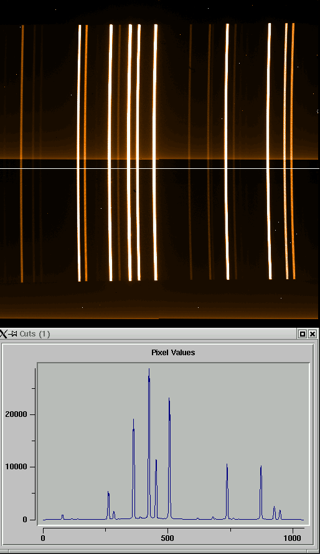Click the plot peak near pixel 360
The image size is (320, 554).
pyautogui.click(x=133, y=421)
